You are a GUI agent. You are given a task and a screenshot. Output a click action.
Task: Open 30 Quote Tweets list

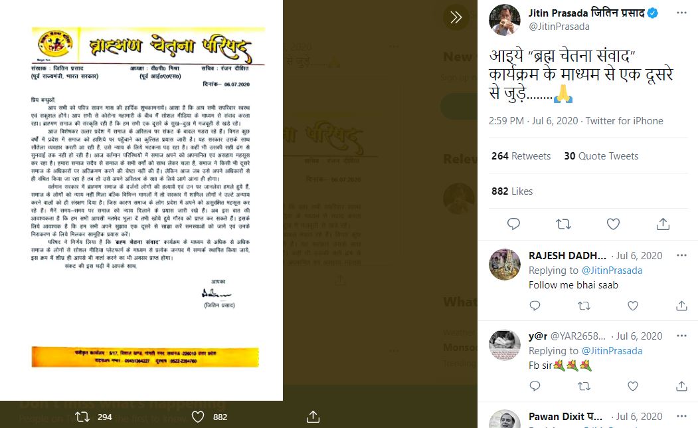[601, 156]
